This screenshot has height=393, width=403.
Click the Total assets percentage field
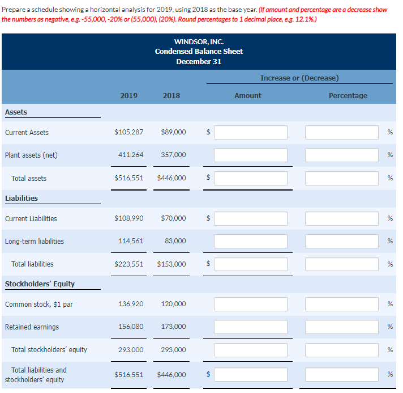pyautogui.click(x=341, y=178)
